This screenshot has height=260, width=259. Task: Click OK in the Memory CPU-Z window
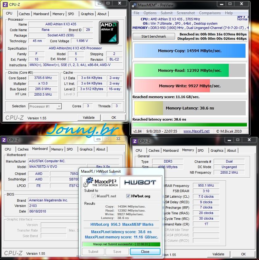243,254
